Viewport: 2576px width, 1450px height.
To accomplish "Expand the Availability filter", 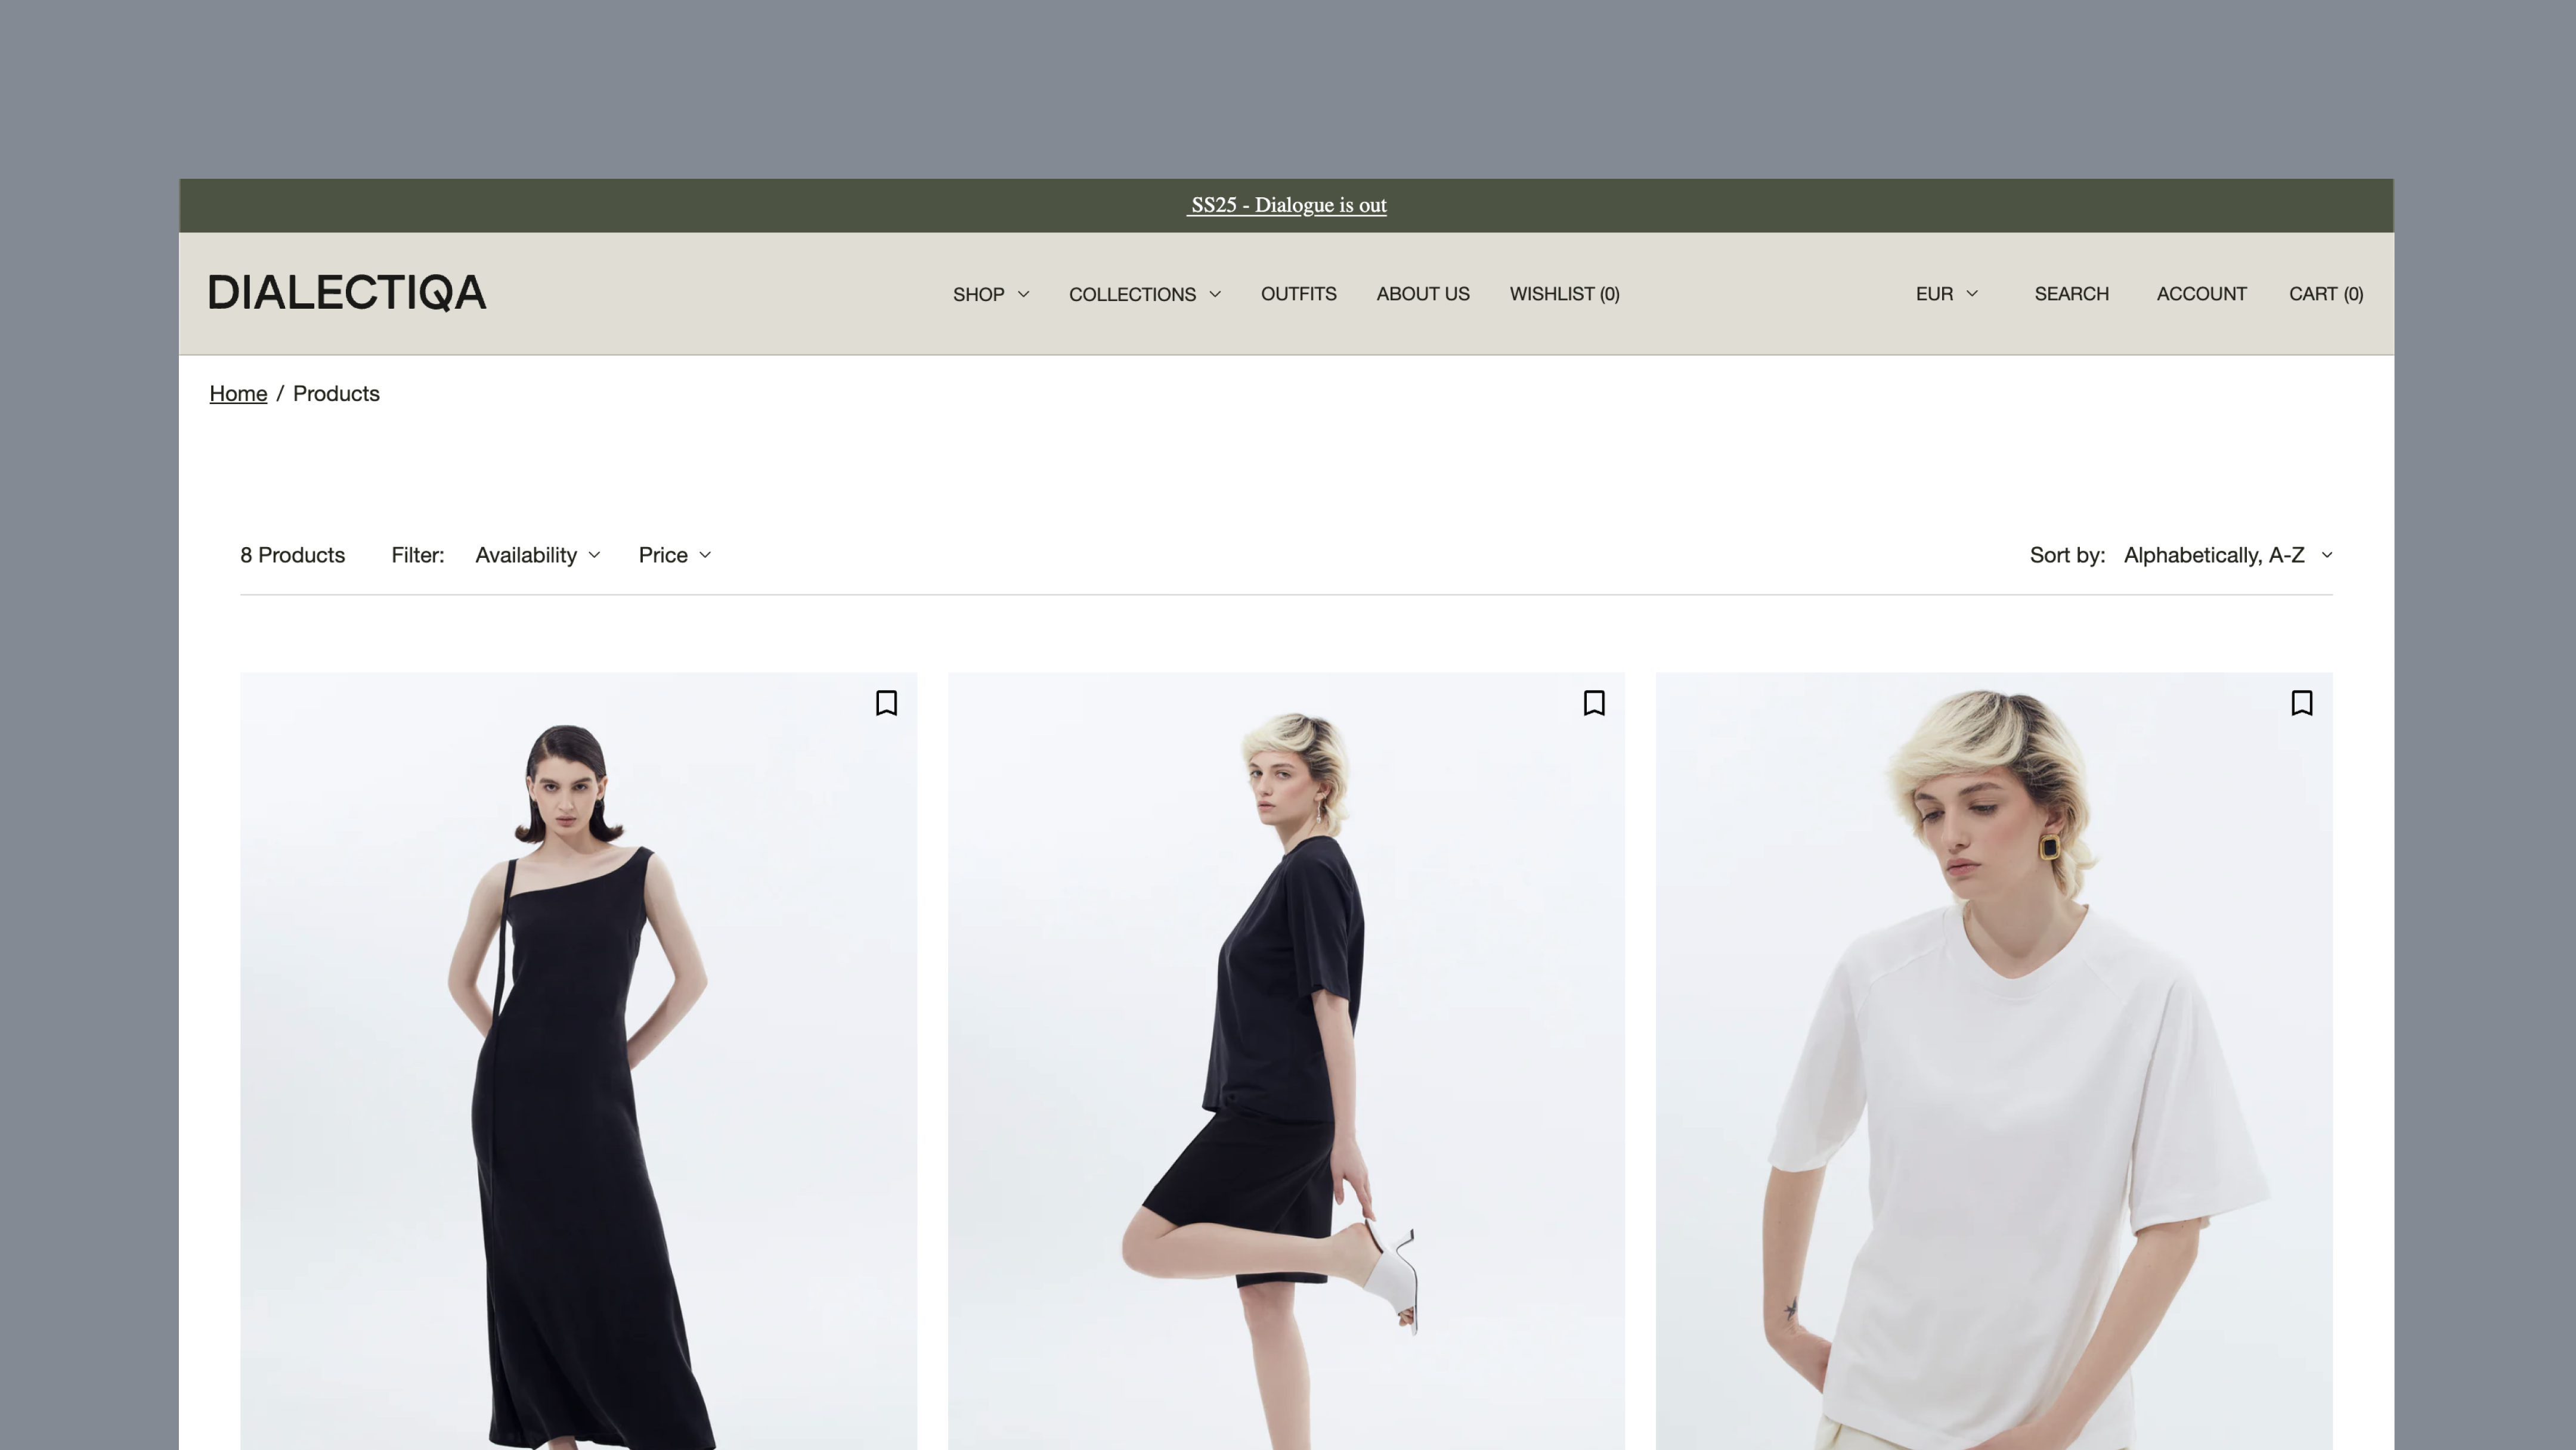I will pos(538,555).
